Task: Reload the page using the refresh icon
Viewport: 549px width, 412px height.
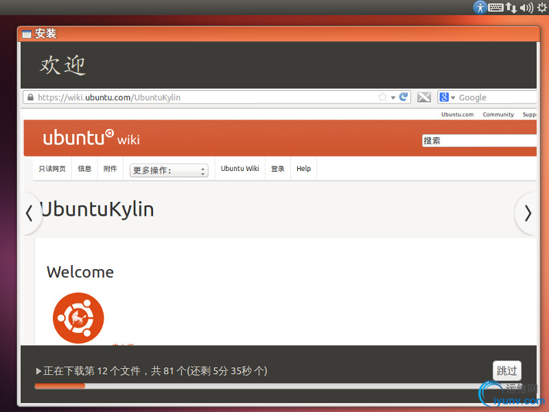Action: 404,97
